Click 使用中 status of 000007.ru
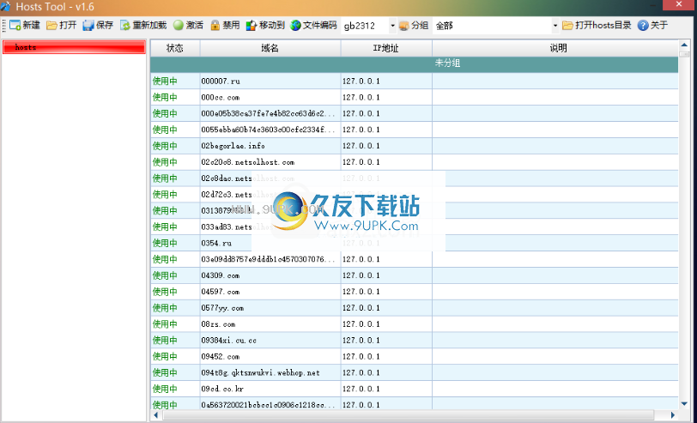Screen dimensions: 697x423 (x=165, y=81)
